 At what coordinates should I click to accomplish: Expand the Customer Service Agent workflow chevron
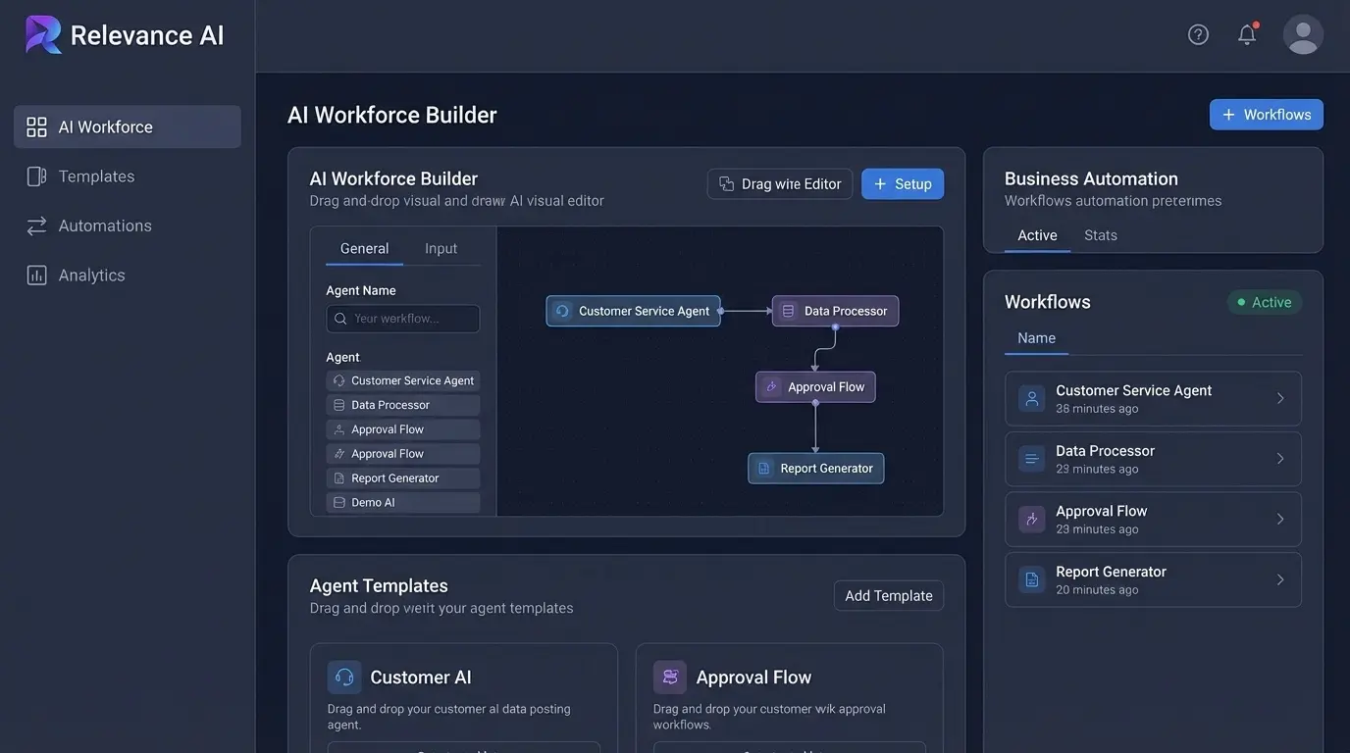[x=1280, y=398]
